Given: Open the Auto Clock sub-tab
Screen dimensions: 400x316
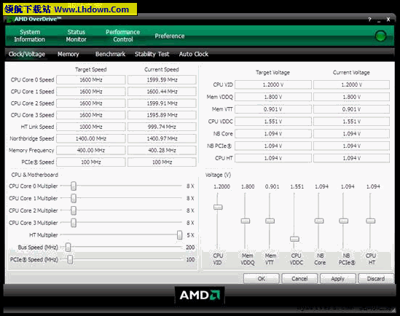Looking at the screenshot, I should coord(194,54).
